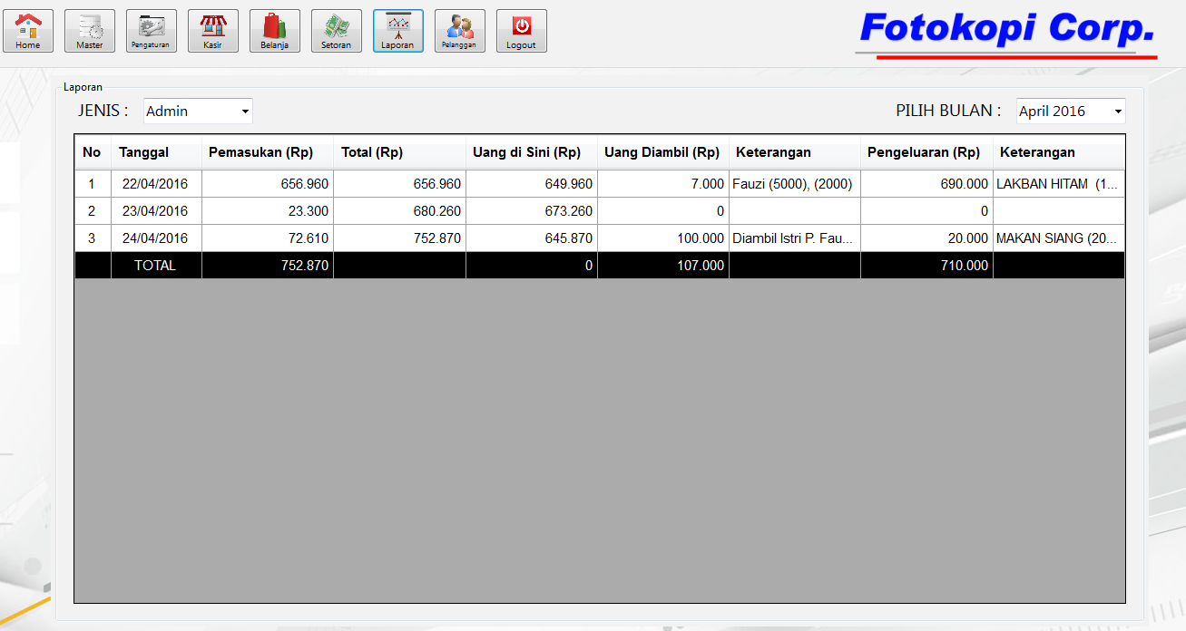Image resolution: width=1186 pixels, height=631 pixels.
Task: Select the 22/04/2016 report row
Action: point(363,183)
